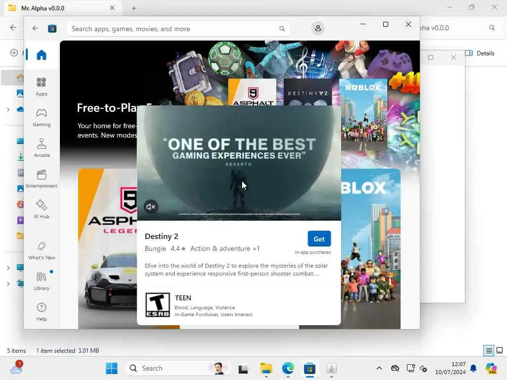Click the Get button for Destiny 2

(x=319, y=239)
